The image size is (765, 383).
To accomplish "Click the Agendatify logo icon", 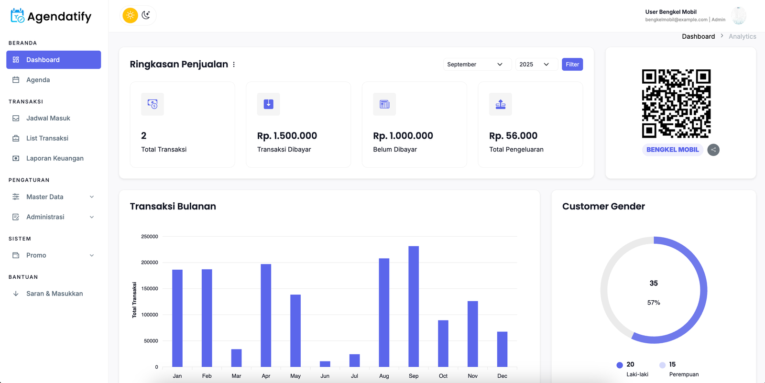I will tap(18, 16).
